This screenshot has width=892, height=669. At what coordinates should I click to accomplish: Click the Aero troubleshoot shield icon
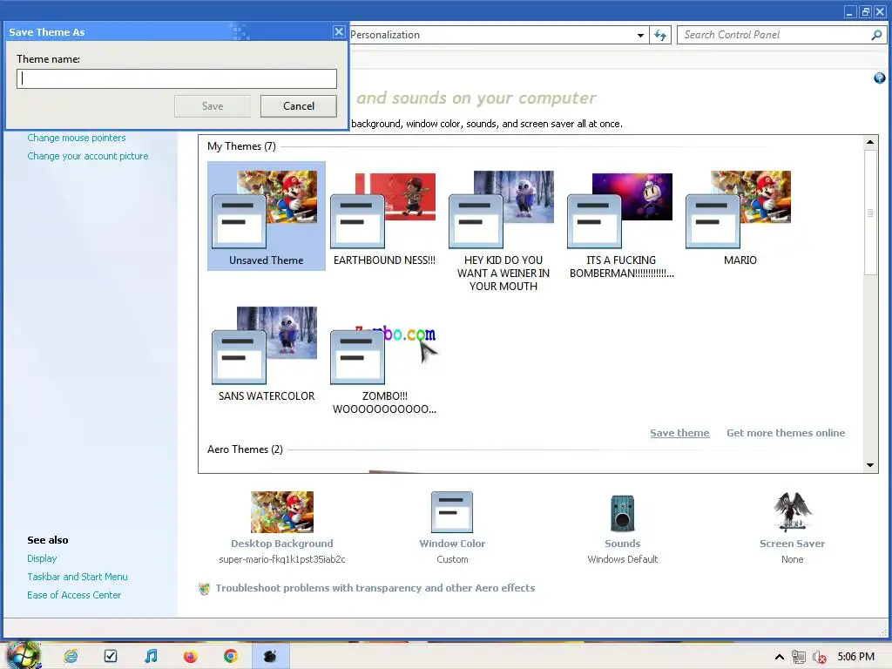(x=204, y=589)
